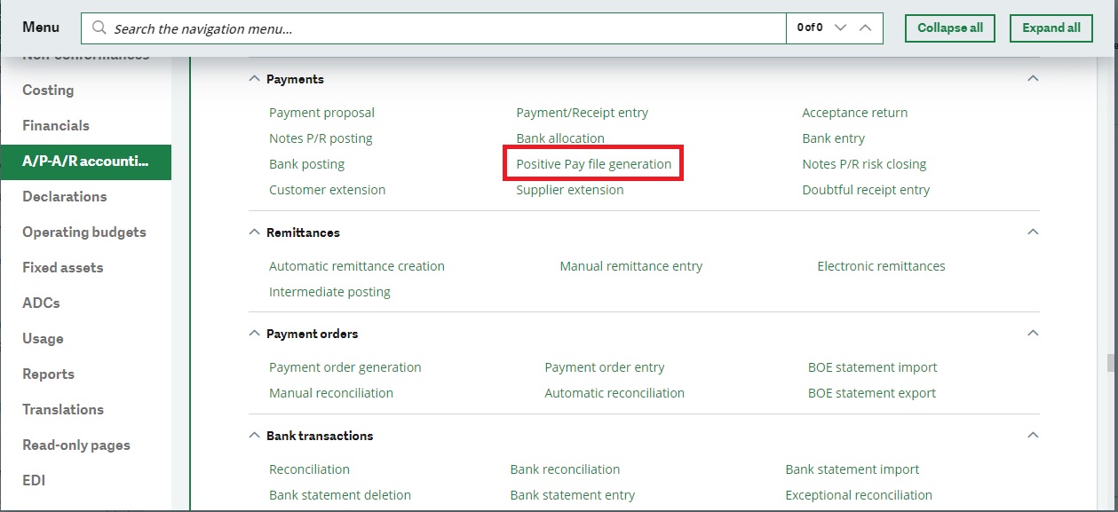1118x512 pixels.
Task: Open BOE statement import
Action: (872, 366)
